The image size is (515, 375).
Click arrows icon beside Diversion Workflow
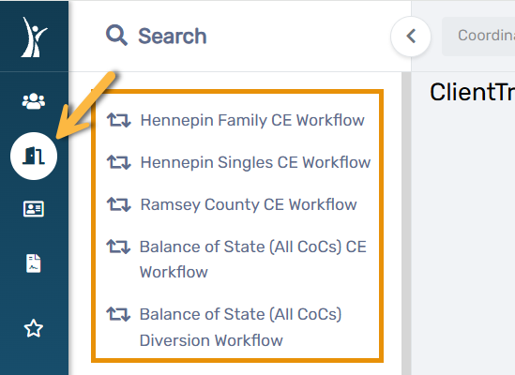pos(118,314)
